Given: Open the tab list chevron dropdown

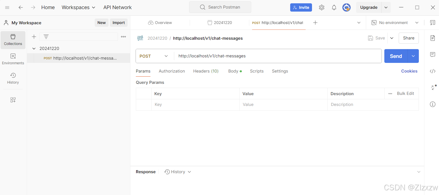Looking at the screenshot, I should pos(359,23).
